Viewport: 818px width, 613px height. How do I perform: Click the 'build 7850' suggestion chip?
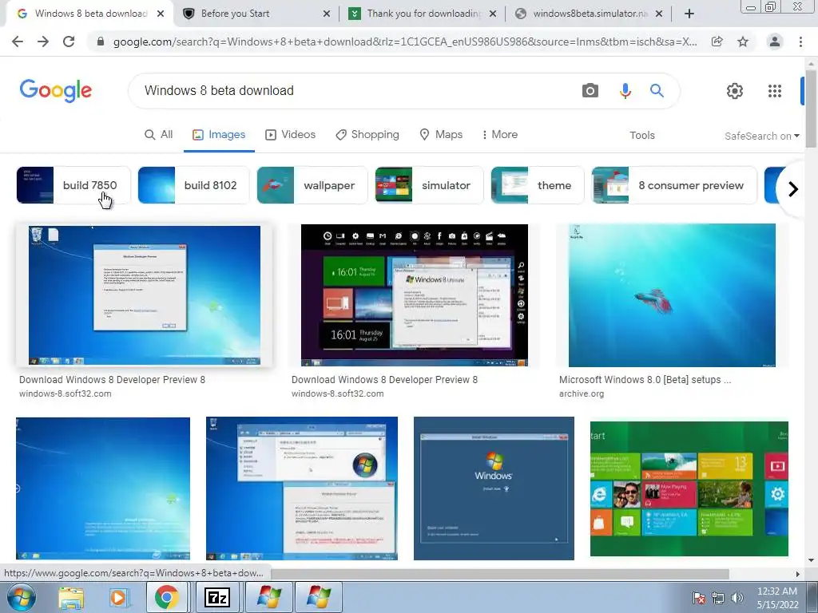tap(73, 185)
